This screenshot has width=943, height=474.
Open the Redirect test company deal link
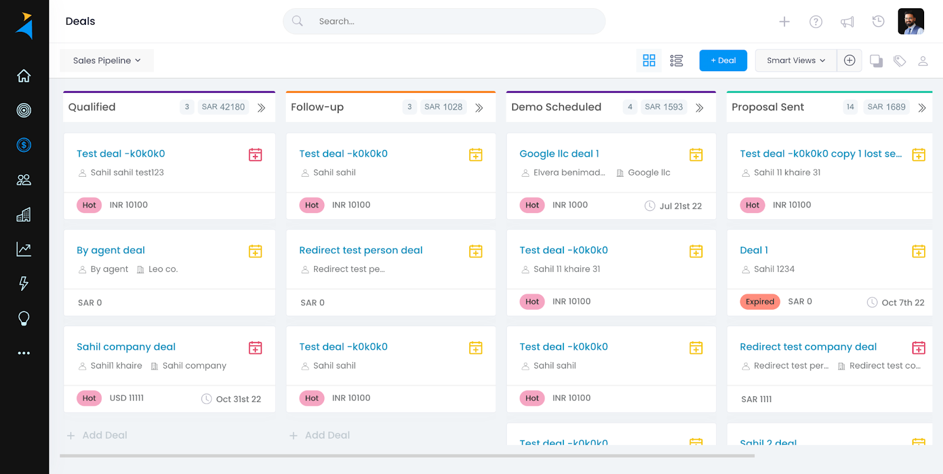(x=808, y=347)
